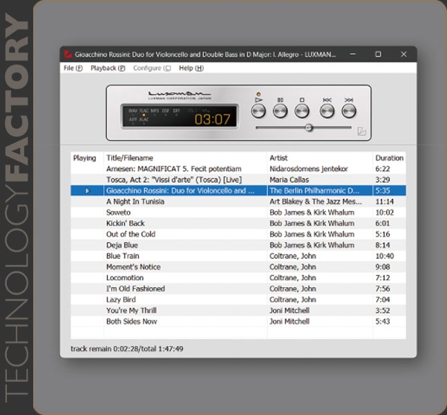Select the track A Night In Tunisia
Image resolution: width=447 pixels, height=415 pixels.
pos(238,201)
